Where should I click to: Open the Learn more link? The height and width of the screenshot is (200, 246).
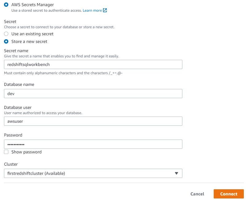click(92, 10)
